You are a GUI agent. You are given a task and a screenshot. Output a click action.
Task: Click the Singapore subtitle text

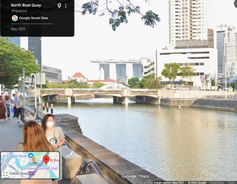click(19, 11)
